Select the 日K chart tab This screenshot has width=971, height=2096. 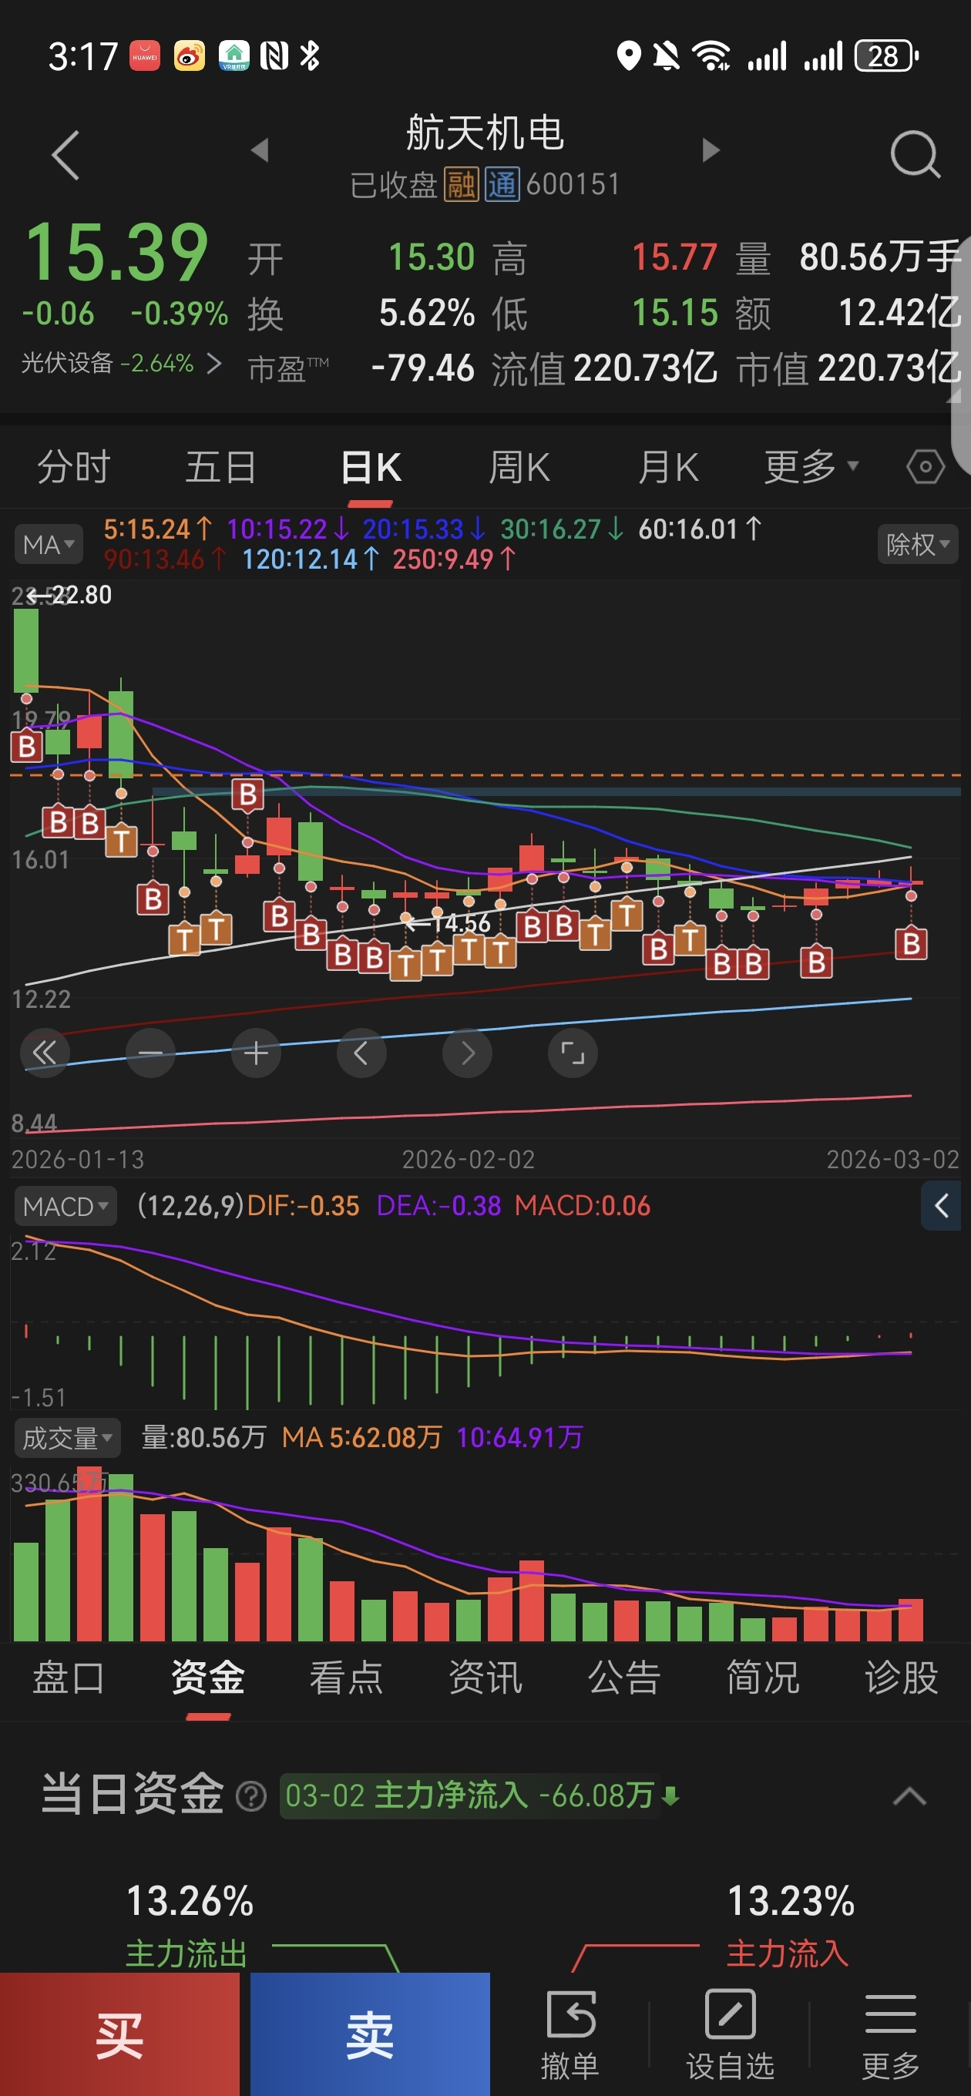point(371,467)
